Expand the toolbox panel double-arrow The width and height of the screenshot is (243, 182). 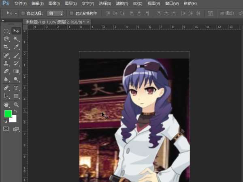coord(3,21)
